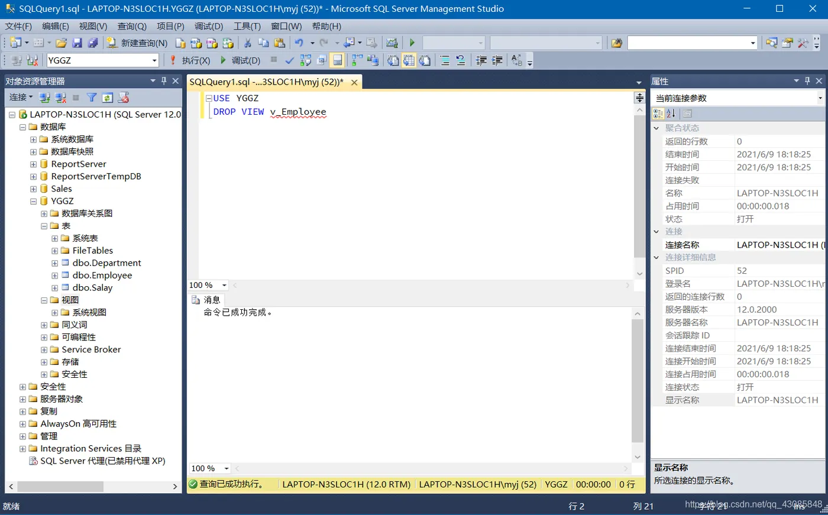Open the 连接 dropdown in Object Explorer
Screen dimensions: 828x515
[x=21, y=98]
